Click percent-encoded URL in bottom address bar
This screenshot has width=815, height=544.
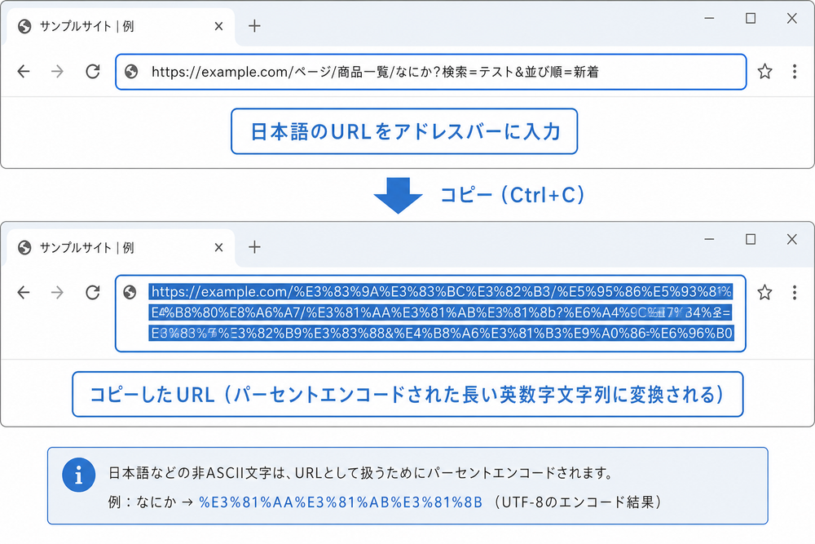pyautogui.click(x=441, y=312)
